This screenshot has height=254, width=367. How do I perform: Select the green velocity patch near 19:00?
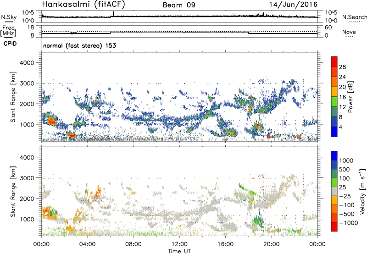[x=259, y=221]
